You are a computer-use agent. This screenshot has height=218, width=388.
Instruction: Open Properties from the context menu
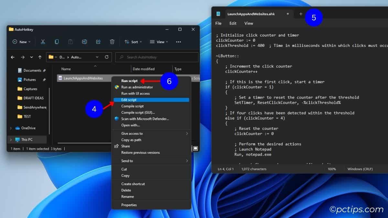click(x=129, y=205)
